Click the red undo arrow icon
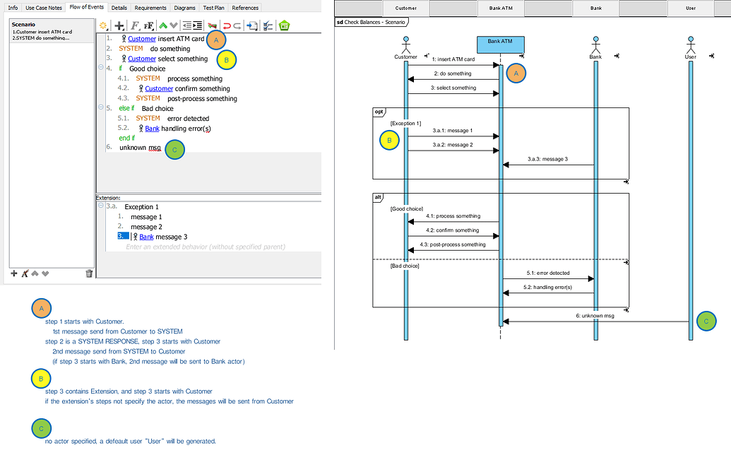This screenshot has width=731, height=460. click(227, 25)
